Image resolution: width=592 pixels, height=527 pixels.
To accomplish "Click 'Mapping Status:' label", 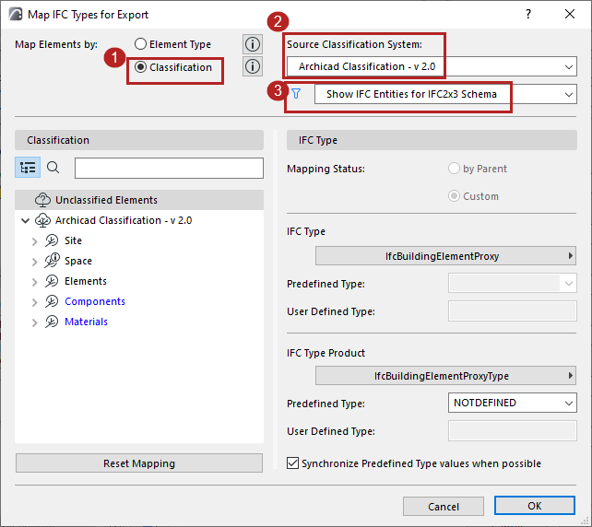I will [326, 169].
